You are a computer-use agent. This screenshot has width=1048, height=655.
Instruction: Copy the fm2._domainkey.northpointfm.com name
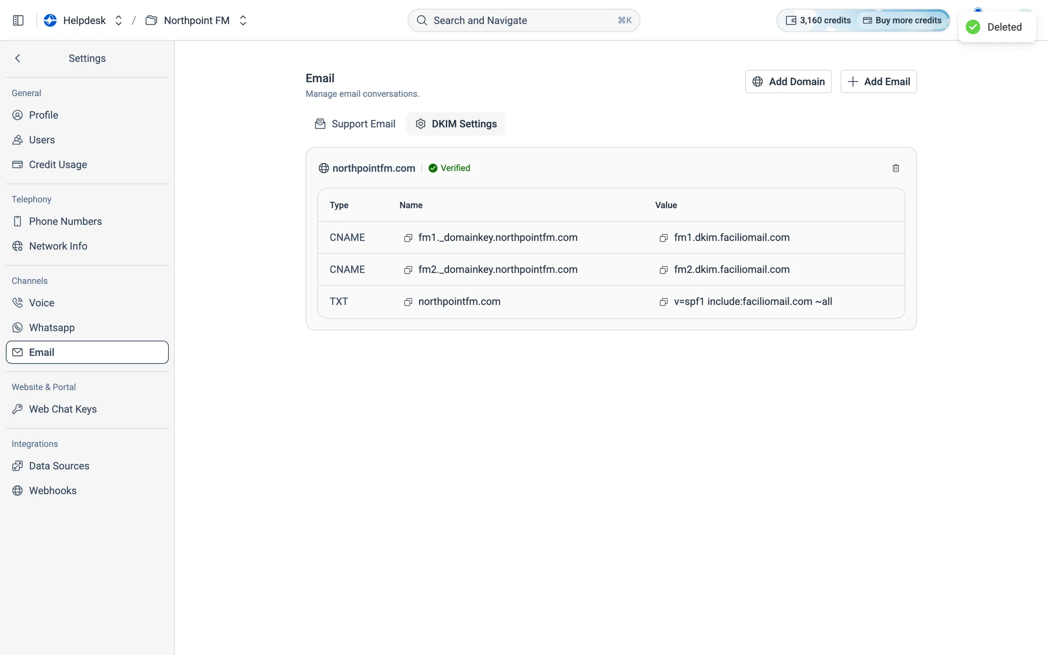click(408, 270)
